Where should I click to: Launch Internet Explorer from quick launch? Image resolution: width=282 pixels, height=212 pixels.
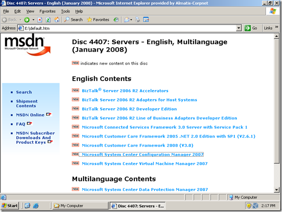click(x=36, y=206)
